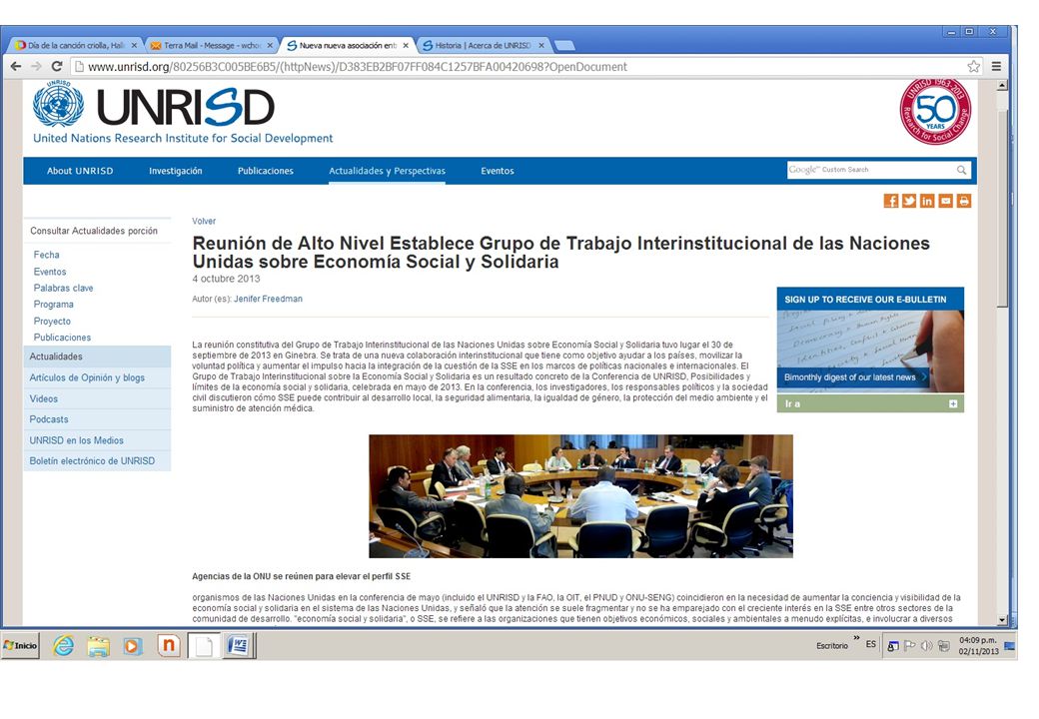Screen dimensions: 1039x719
Task: Close the Historia Acerca de UNRISD tab
Action: tap(541, 46)
